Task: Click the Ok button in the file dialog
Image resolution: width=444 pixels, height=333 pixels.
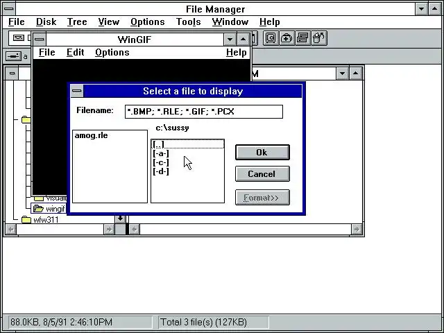Action: coord(262,153)
